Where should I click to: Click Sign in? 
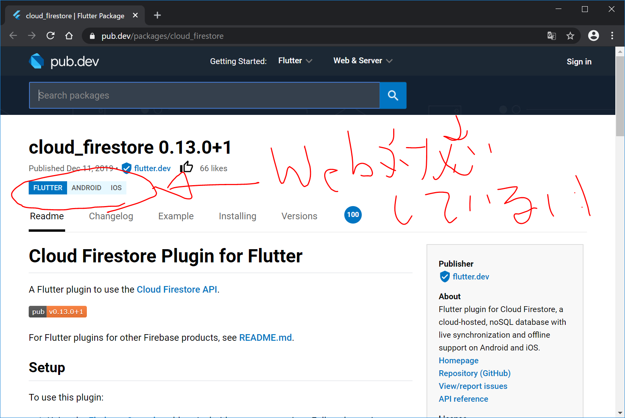pos(579,62)
